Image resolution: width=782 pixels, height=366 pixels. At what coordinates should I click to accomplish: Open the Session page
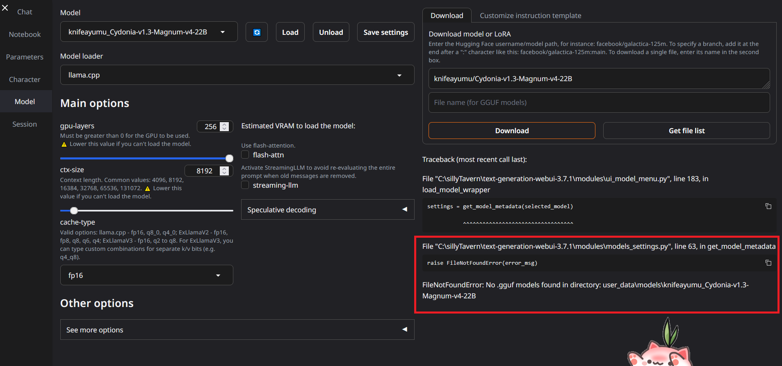click(x=25, y=124)
